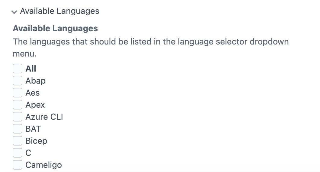Click the "Aes" label text
Viewport: 320px width, 172px height.
[x=33, y=93]
